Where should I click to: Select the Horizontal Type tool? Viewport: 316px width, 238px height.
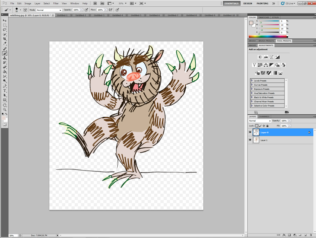pyautogui.click(x=5, y=91)
